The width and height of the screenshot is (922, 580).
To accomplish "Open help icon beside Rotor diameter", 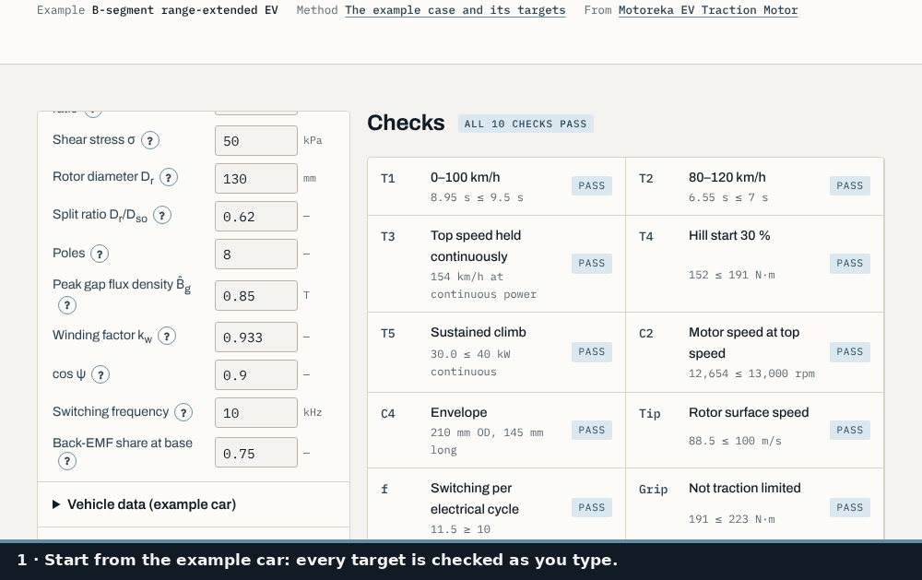I will click(169, 178).
